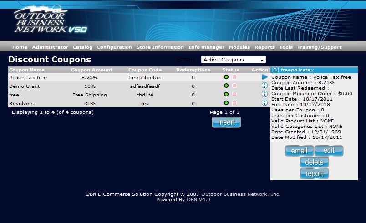
Task: Click the info icon for the free coupon row
Action: [264, 95]
